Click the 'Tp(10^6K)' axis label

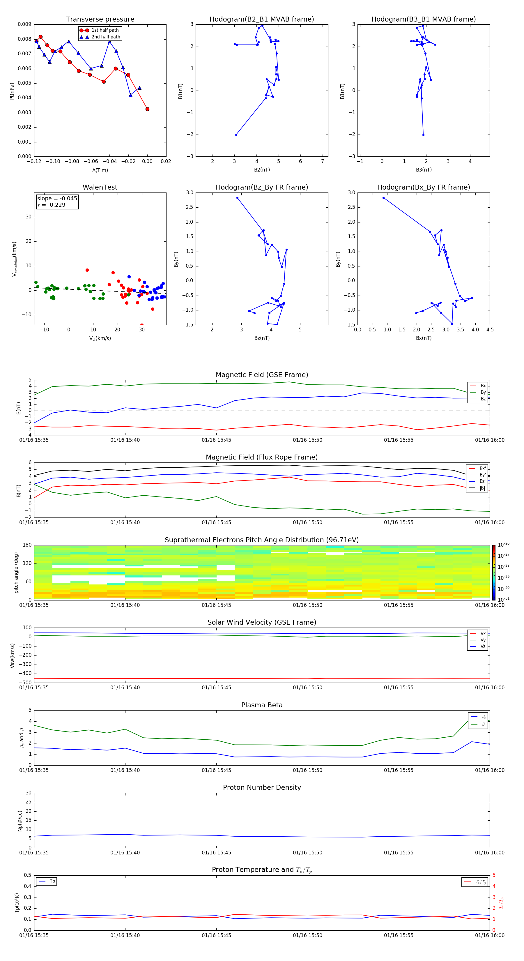(x=17, y=903)
